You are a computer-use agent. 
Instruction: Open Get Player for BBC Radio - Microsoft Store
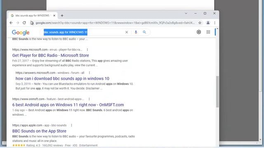[50, 55]
